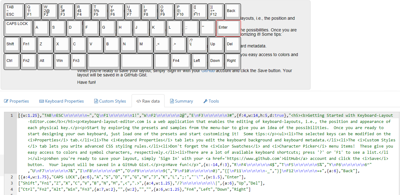This screenshot has height=195, width=400.
Task: Select the Right arrow key
Action: (233, 62)
